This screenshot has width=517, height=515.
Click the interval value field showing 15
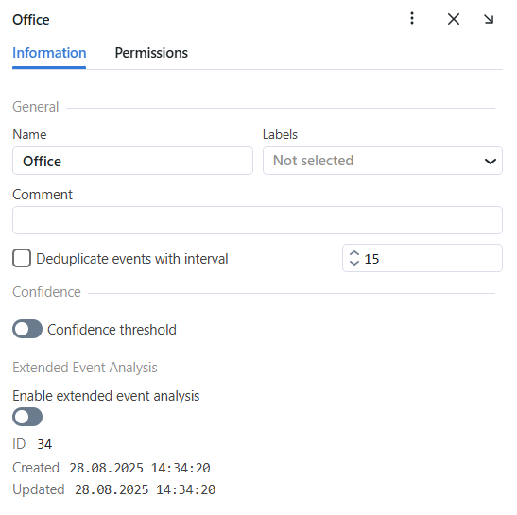[422, 258]
